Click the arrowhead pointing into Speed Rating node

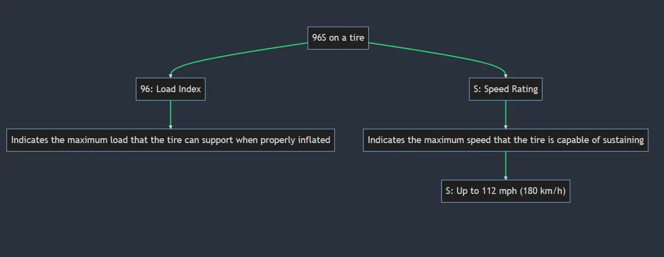pyautogui.click(x=505, y=76)
